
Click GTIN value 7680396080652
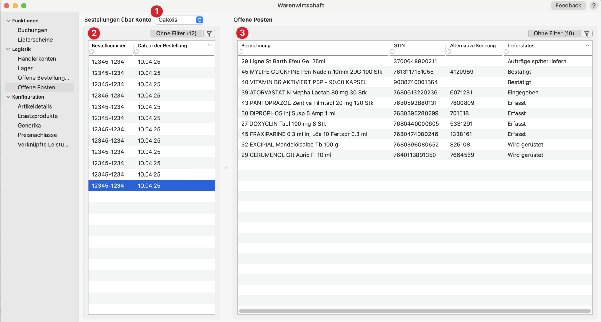pyautogui.click(x=416, y=145)
